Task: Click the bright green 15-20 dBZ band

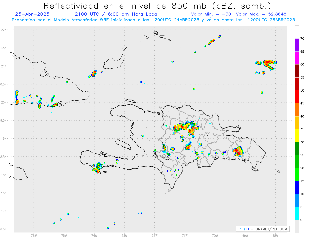Action: pyautogui.click(x=297, y=175)
